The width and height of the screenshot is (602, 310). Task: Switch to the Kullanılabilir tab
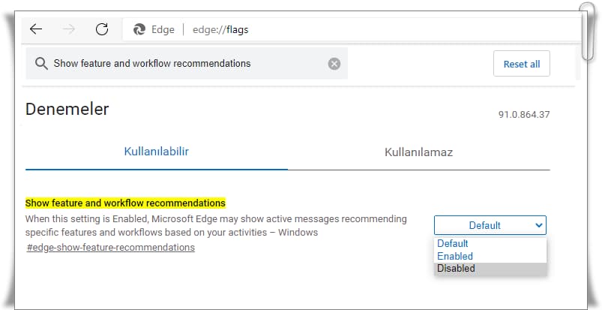click(x=156, y=152)
